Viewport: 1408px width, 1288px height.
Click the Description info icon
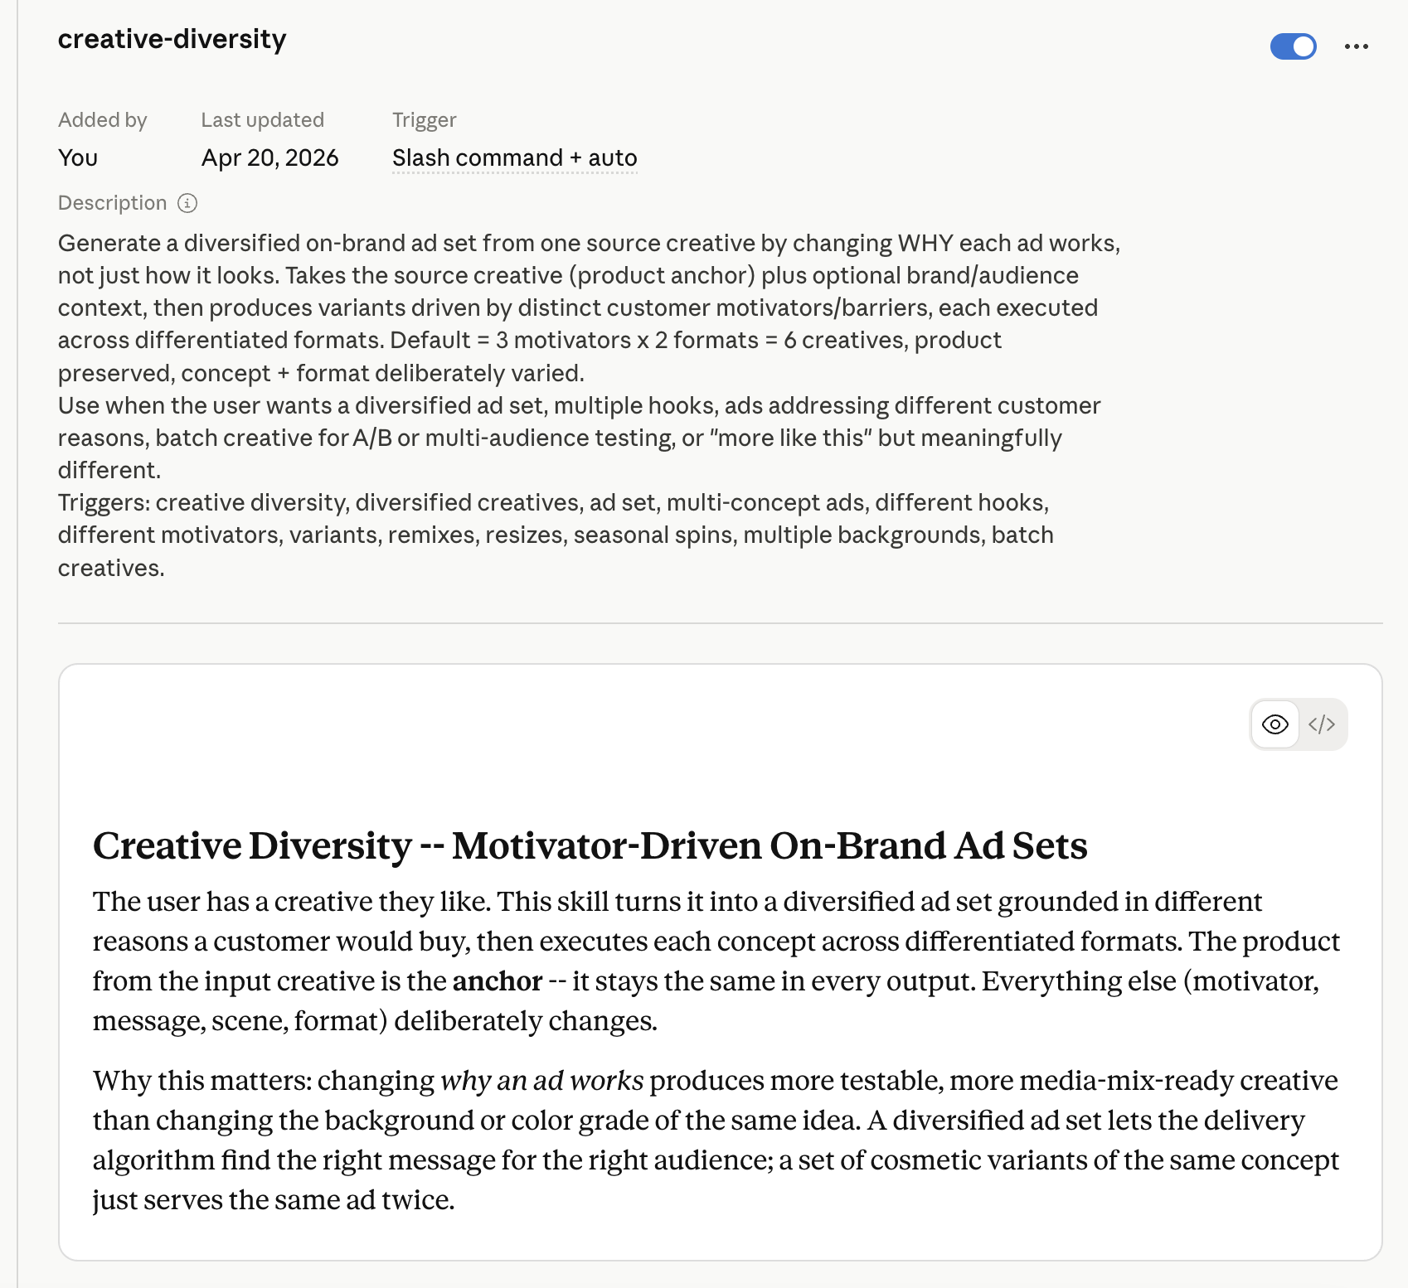click(x=187, y=203)
